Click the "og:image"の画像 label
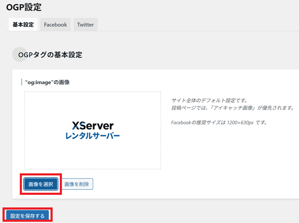The image size is (299, 223). click(x=47, y=82)
